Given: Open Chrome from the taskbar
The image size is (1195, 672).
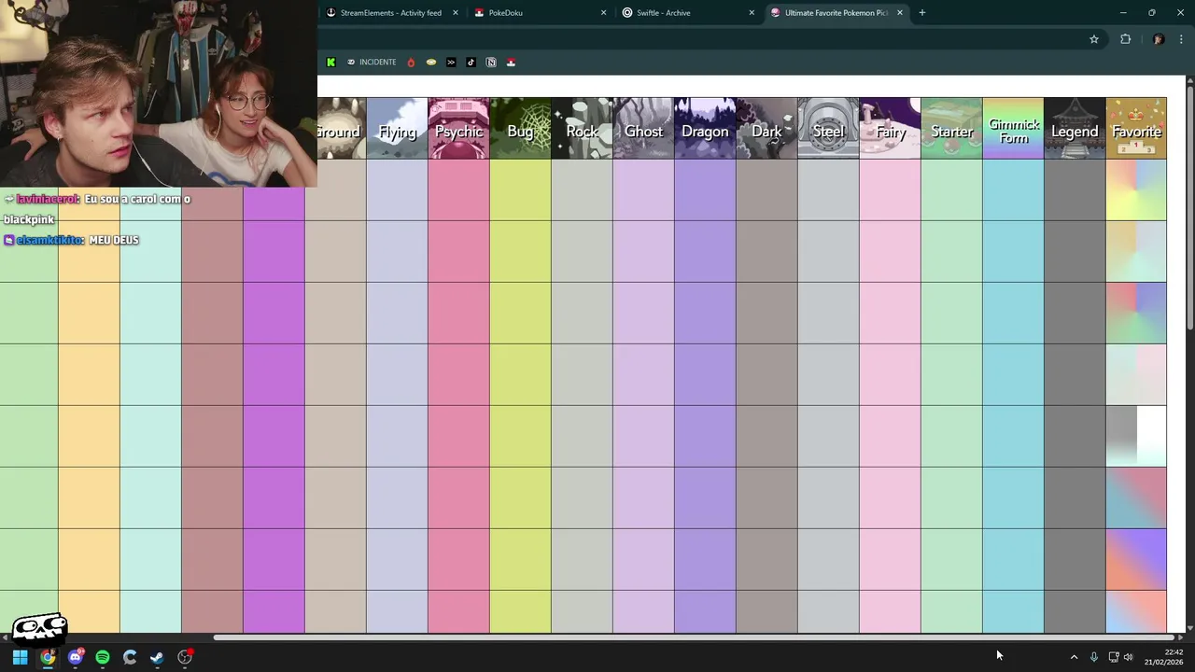Looking at the screenshot, I should 48,657.
